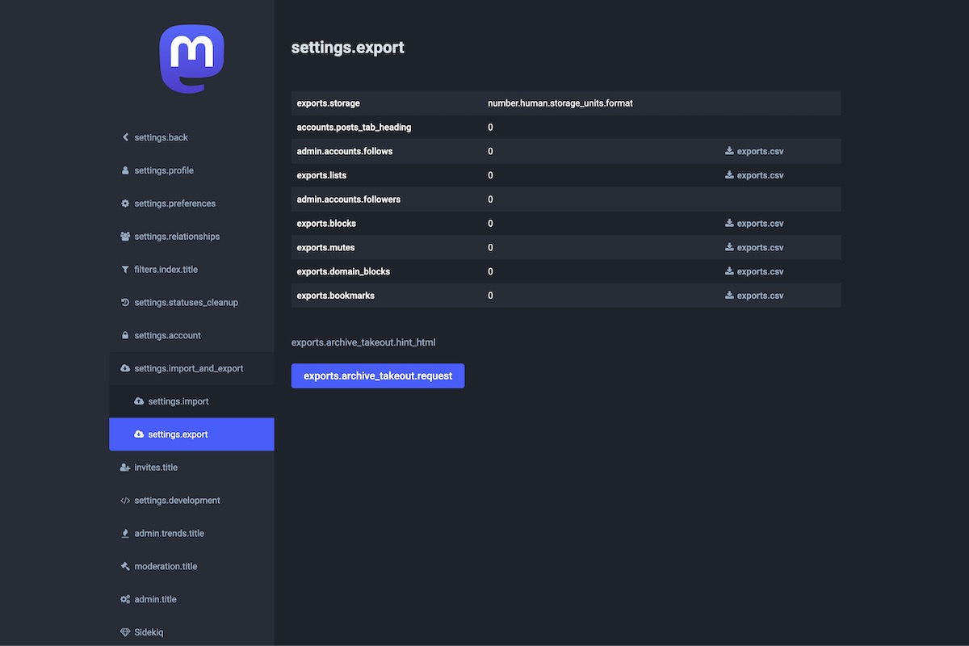Click the profile user icon
This screenshot has height=646, width=969.
tap(125, 170)
